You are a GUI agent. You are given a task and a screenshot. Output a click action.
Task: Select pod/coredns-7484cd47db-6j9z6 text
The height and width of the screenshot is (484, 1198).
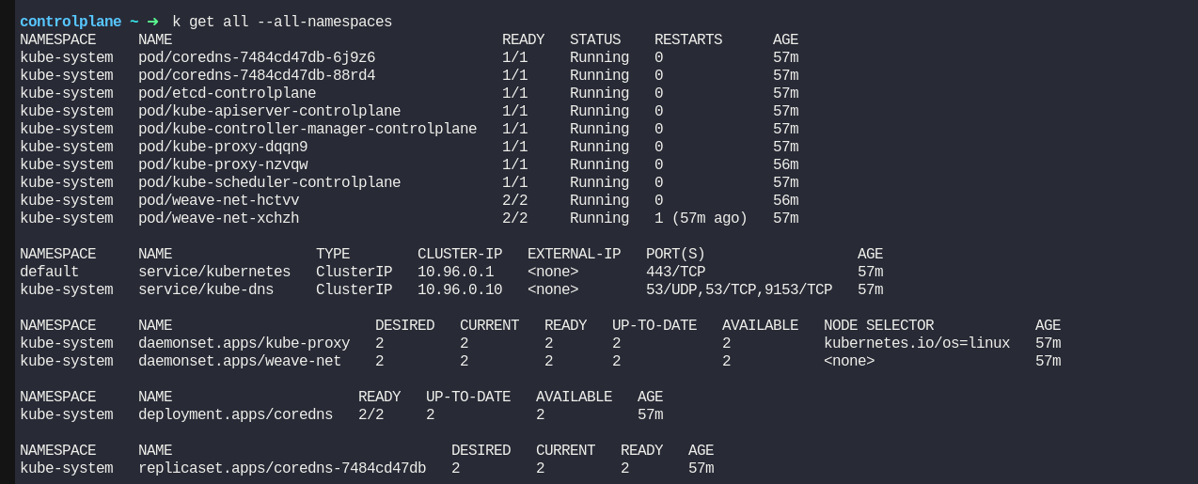coord(257,57)
